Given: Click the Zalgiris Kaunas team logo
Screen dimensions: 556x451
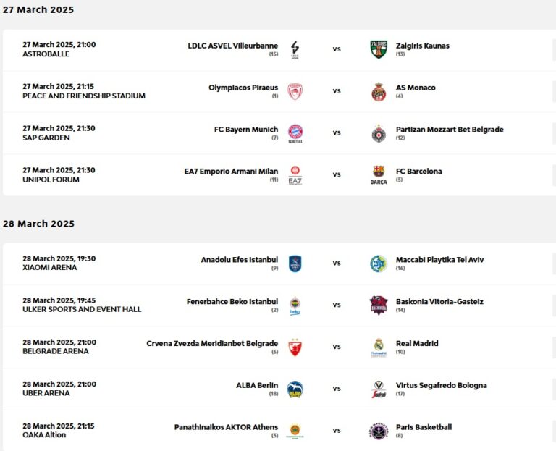Looking at the screenshot, I should coord(379,49).
